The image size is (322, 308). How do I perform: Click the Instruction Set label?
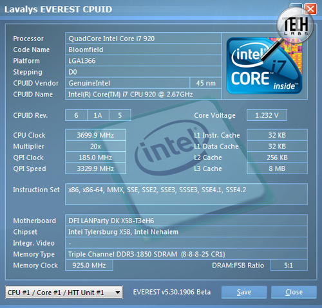click(36, 190)
